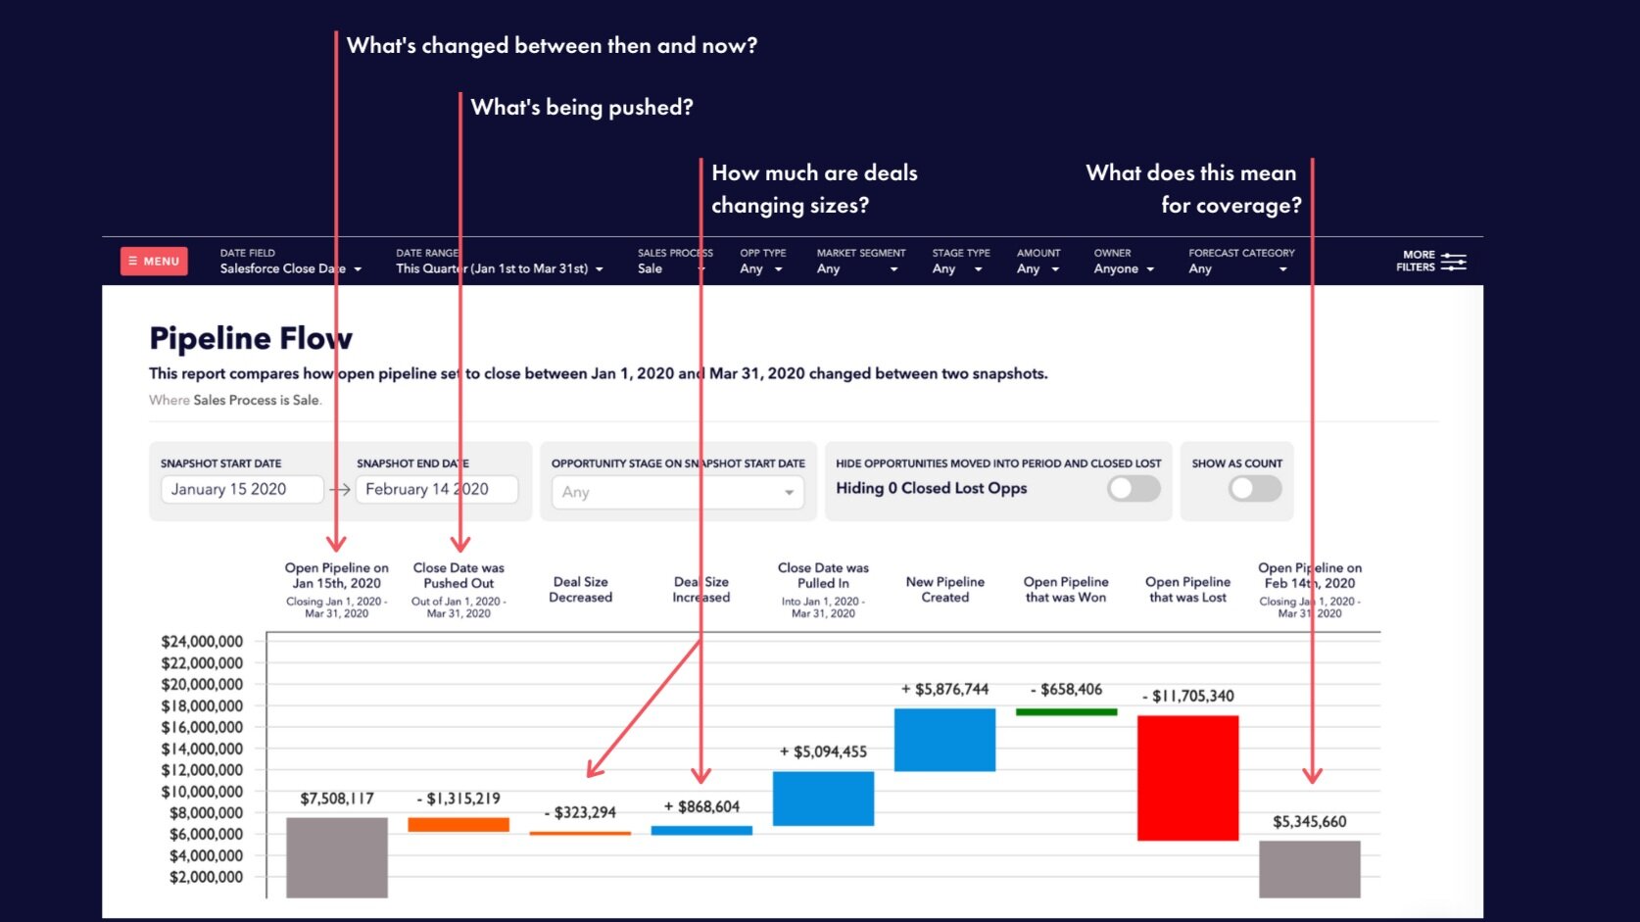Select the blue New Pipeline Created bar
This screenshot has height=922, width=1640.
[x=944, y=740]
